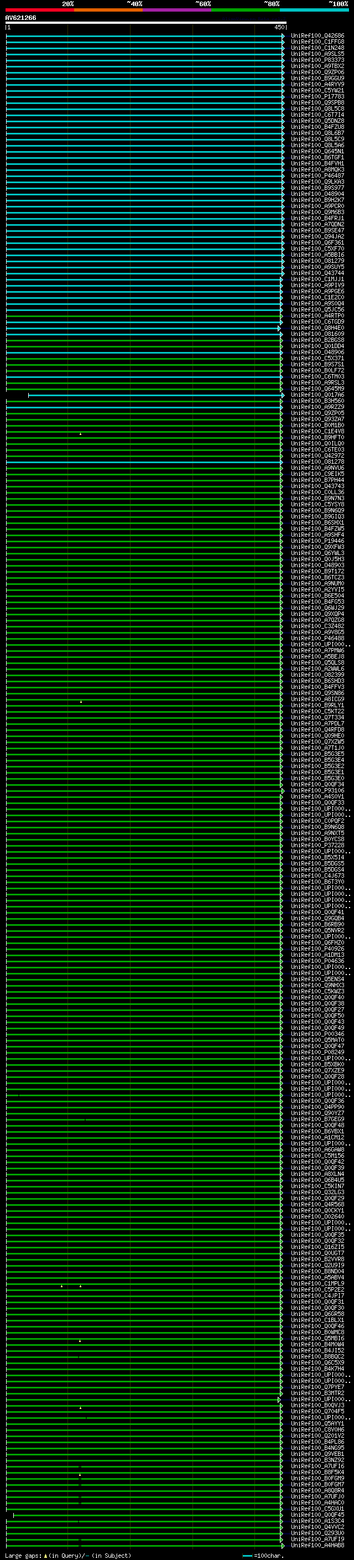Open the UniRef100_Q9LKA3 hit
This screenshot has width=354, height=1560.
(317, 182)
